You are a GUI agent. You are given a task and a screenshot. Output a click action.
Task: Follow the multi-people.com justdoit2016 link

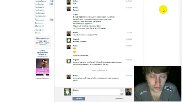point(87,26)
